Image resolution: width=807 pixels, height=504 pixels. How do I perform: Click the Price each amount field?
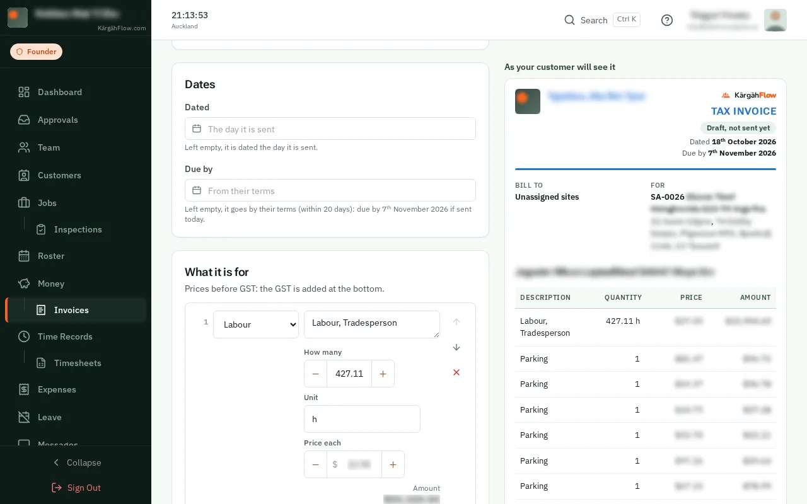(x=354, y=464)
